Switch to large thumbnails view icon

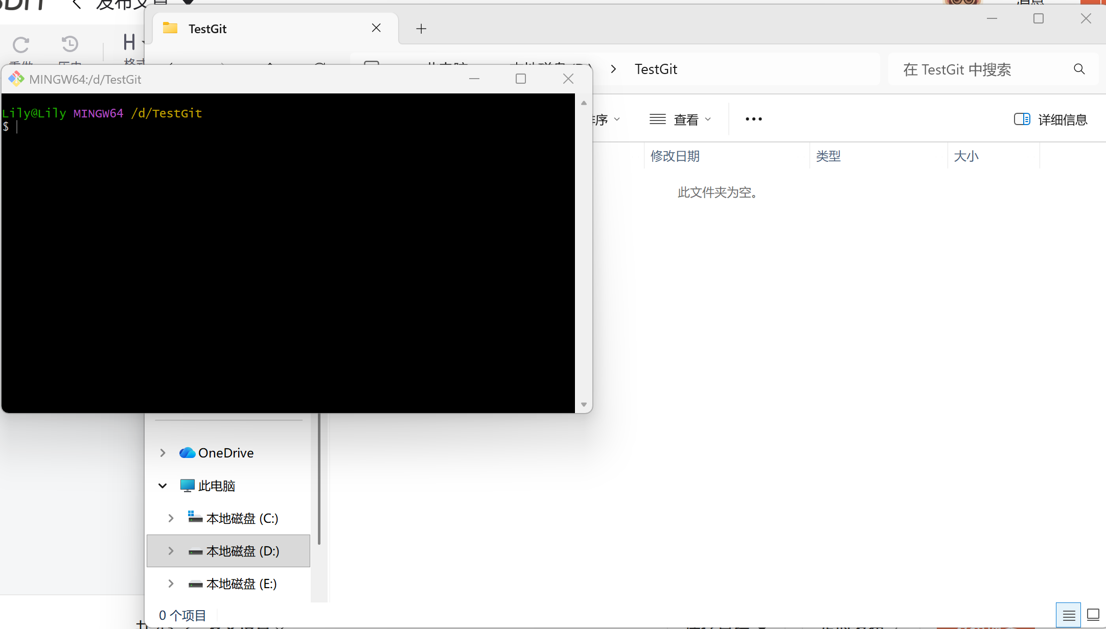click(x=1093, y=615)
